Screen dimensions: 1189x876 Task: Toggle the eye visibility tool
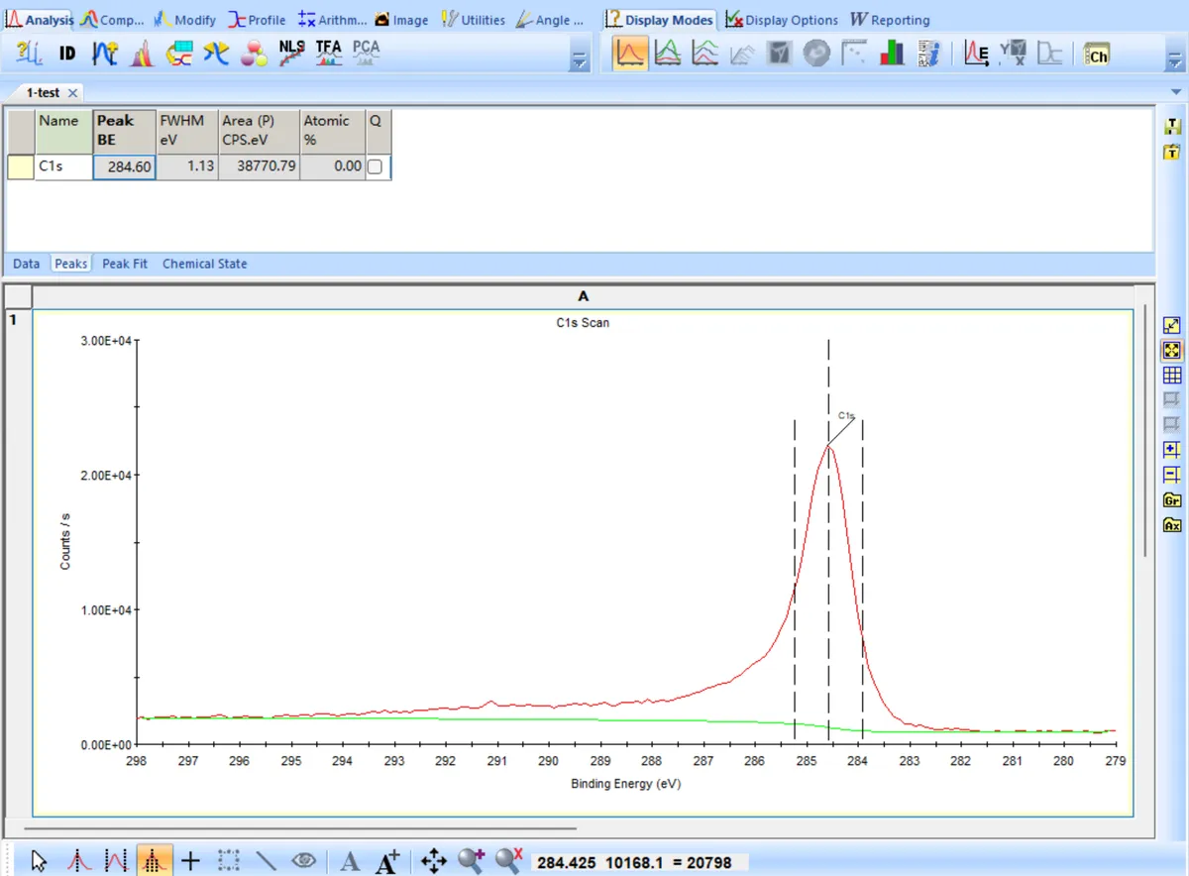[303, 860]
